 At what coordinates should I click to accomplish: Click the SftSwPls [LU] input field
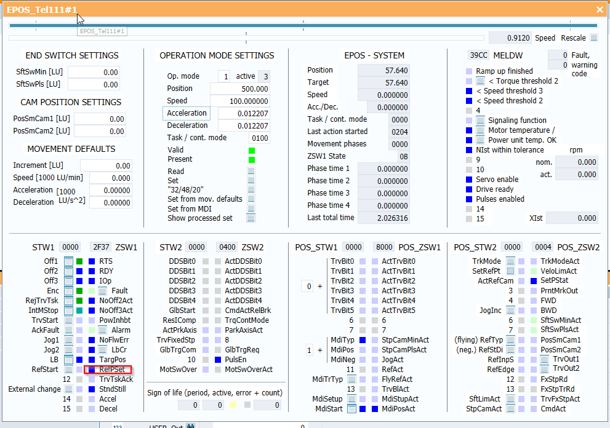click(94, 84)
